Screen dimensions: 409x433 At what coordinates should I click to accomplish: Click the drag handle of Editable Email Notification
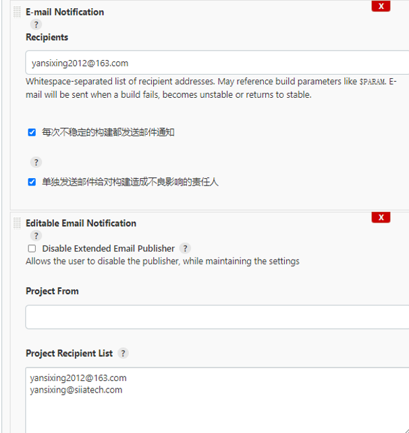17,223
